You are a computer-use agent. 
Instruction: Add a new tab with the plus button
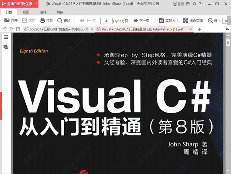(199, 29)
